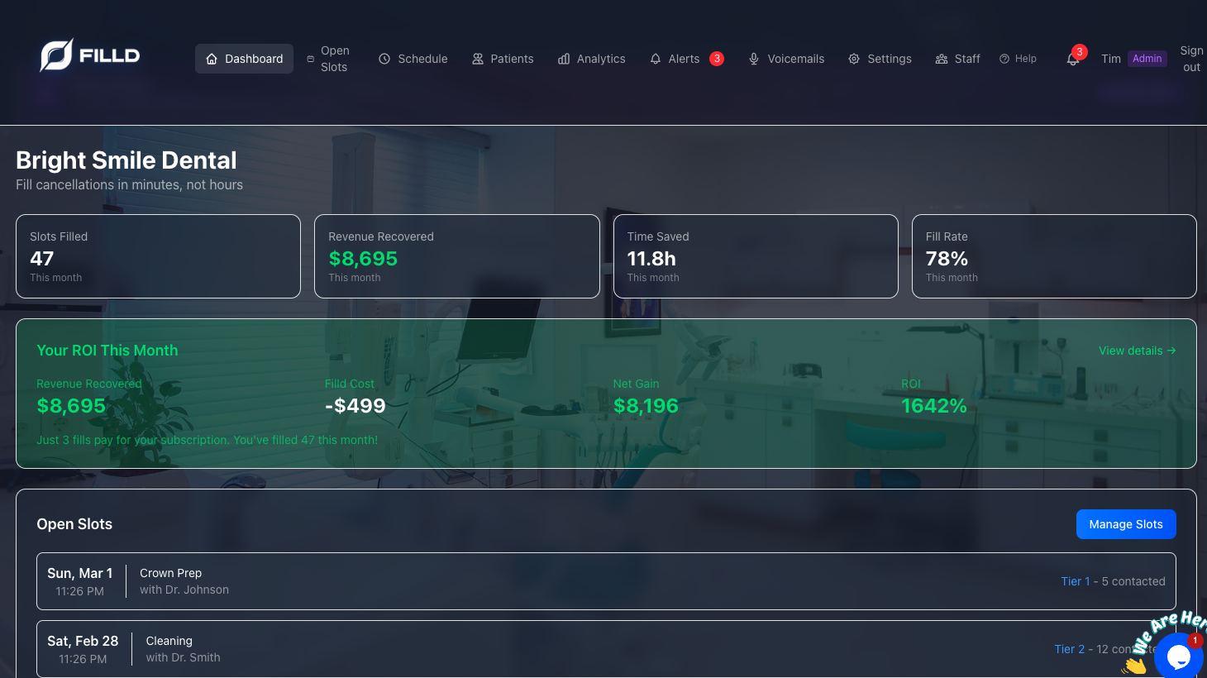Open Voicemails with the microphone icon
The width and height of the screenshot is (1207, 678).
[x=753, y=59]
